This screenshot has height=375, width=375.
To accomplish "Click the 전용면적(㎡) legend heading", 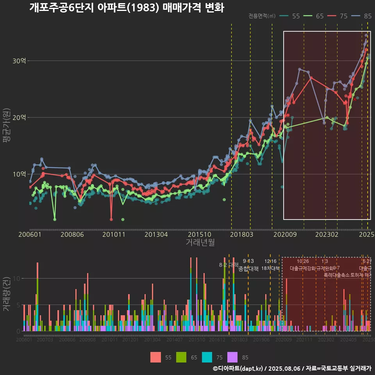I will [x=262, y=16].
